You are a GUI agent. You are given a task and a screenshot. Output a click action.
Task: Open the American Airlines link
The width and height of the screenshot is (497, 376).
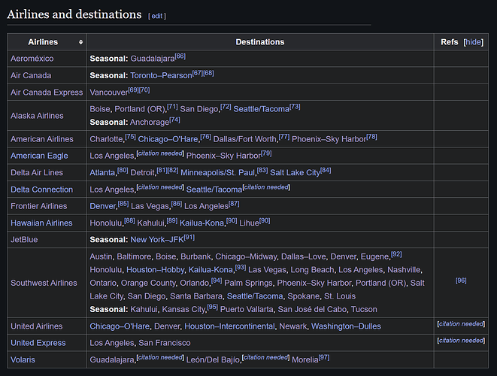point(42,139)
